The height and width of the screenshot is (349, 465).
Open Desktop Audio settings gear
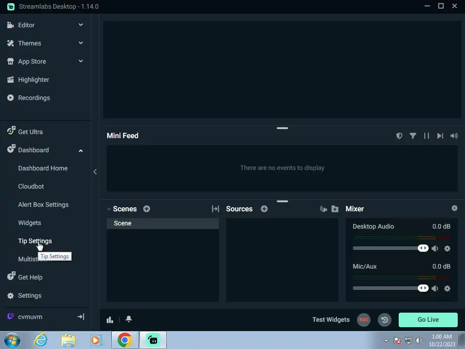coord(447,249)
